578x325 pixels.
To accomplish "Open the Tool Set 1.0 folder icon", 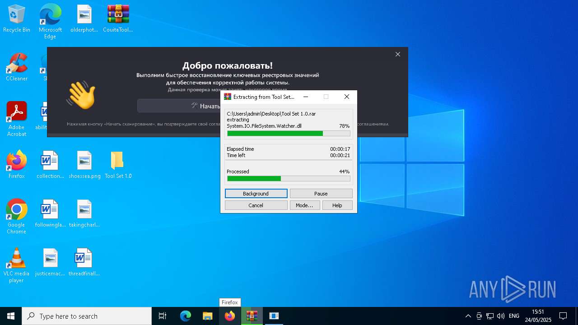I will tap(118, 165).
